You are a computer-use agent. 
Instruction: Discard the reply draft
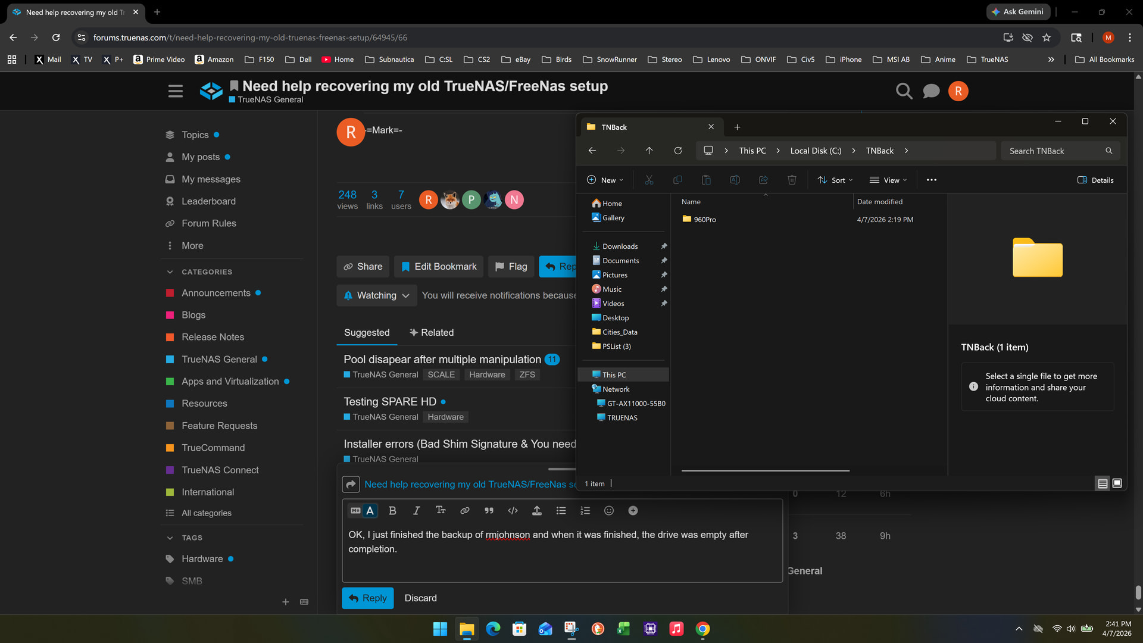click(420, 598)
